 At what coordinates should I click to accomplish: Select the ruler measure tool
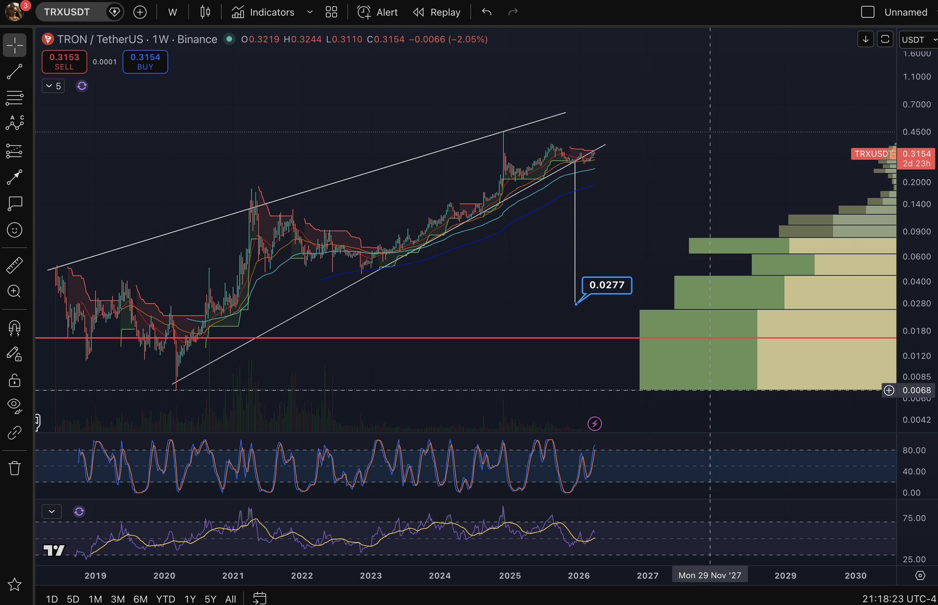14,265
